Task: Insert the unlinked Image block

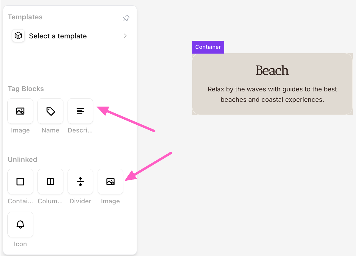Action: tap(110, 182)
